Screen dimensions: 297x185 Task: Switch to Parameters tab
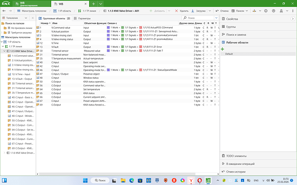[82, 18]
